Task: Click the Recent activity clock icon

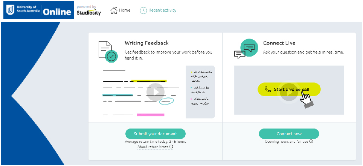Action: click(x=143, y=10)
